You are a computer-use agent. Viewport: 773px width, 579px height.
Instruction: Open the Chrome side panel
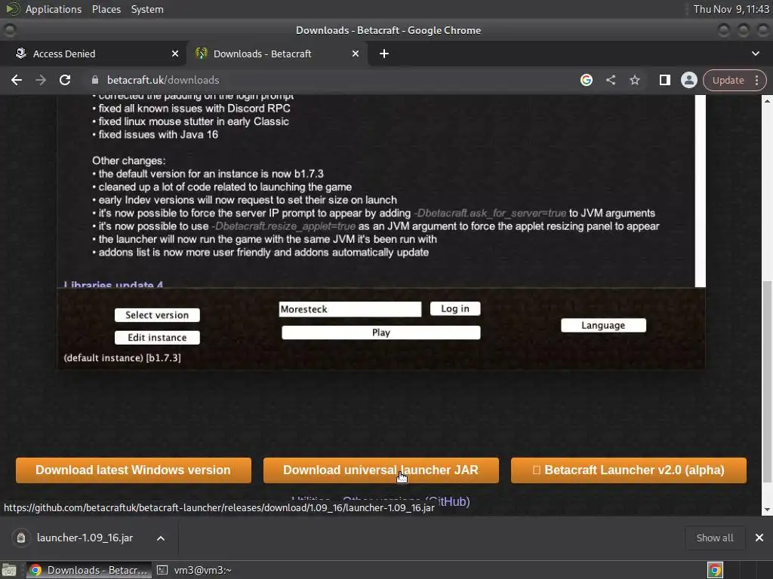[x=664, y=80]
